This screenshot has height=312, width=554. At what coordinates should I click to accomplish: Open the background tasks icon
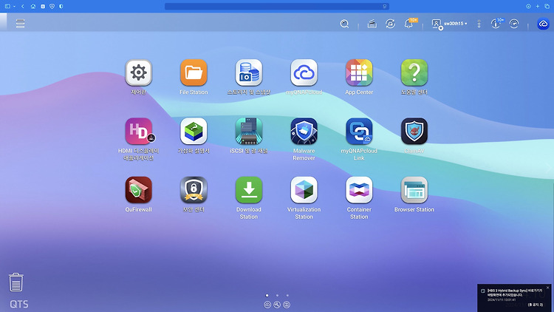coord(372,24)
